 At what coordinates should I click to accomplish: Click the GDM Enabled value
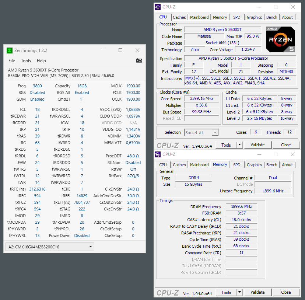37,99
